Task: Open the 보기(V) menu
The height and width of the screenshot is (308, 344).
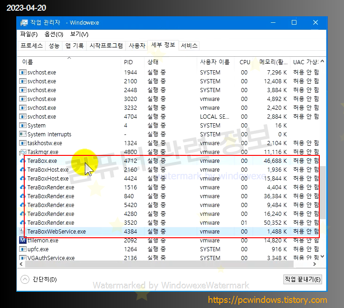Action: tap(79, 34)
